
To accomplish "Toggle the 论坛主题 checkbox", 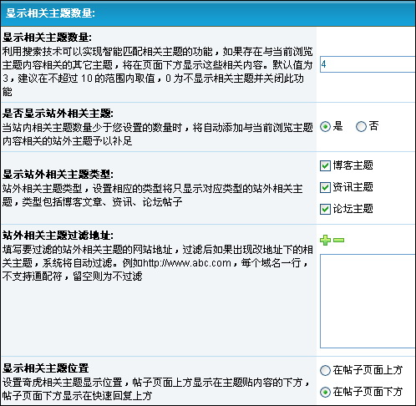I will [325, 209].
